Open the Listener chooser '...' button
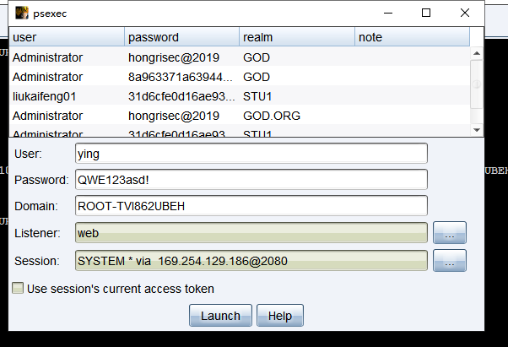 [x=449, y=233]
